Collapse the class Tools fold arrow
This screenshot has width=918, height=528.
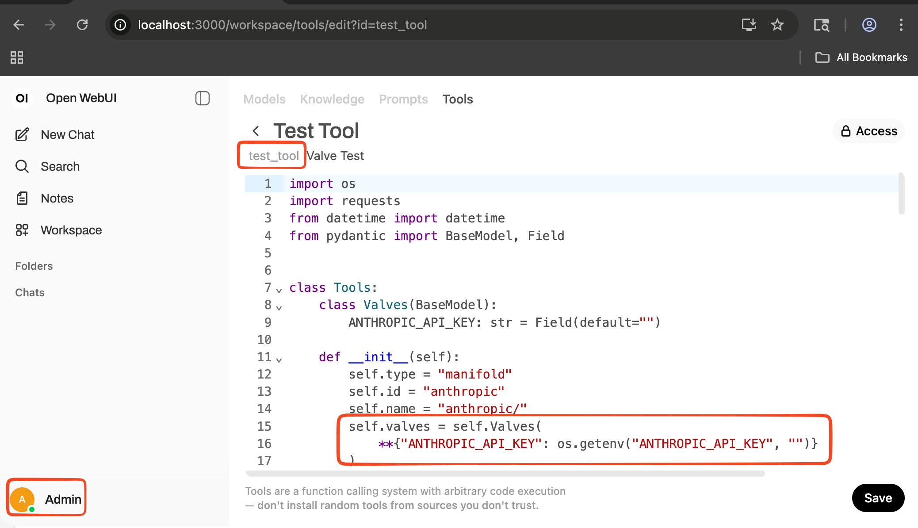pyautogui.click(x=279, y=291)
